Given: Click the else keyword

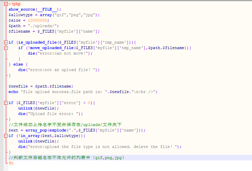Looking at the screenshot, I should 18,65.
